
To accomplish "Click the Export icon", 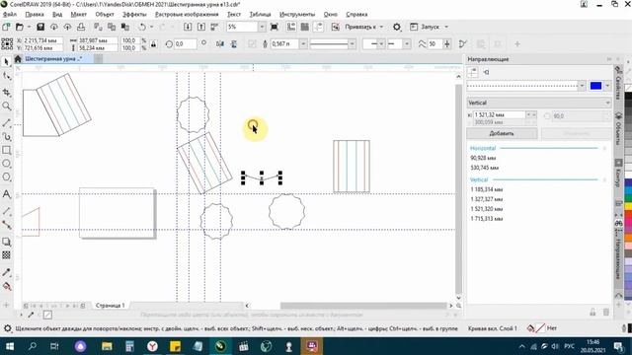I will (201, 27).
